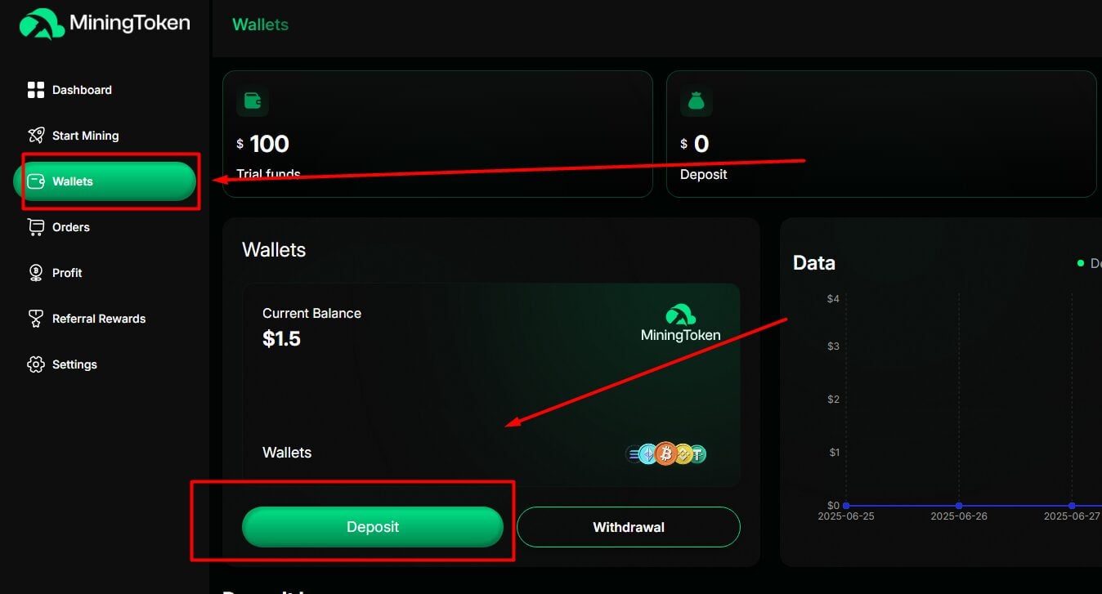Viewport: 1102px width, 594px height.
Task: Click the chart data point at 2025-06-26
Action: pos(958,505)
